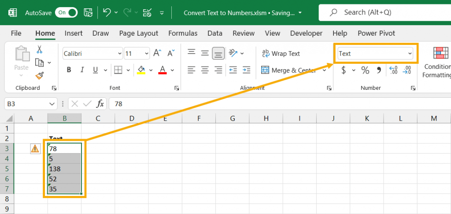Click the Borders icon
The width and height of the screenshot is (451, 214).
(118, 70)
